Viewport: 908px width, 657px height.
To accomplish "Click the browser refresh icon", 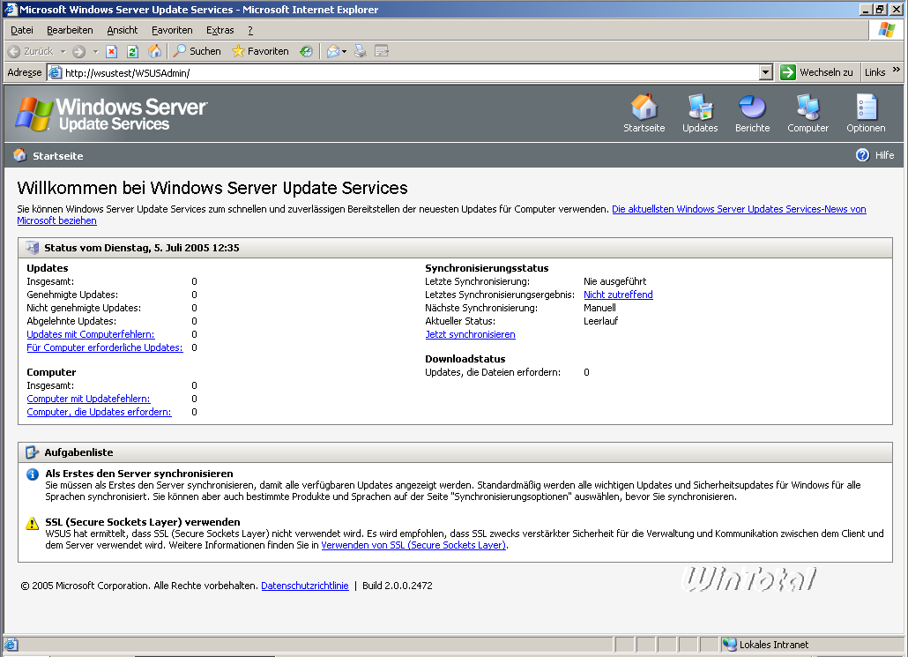I will (133, 51).
